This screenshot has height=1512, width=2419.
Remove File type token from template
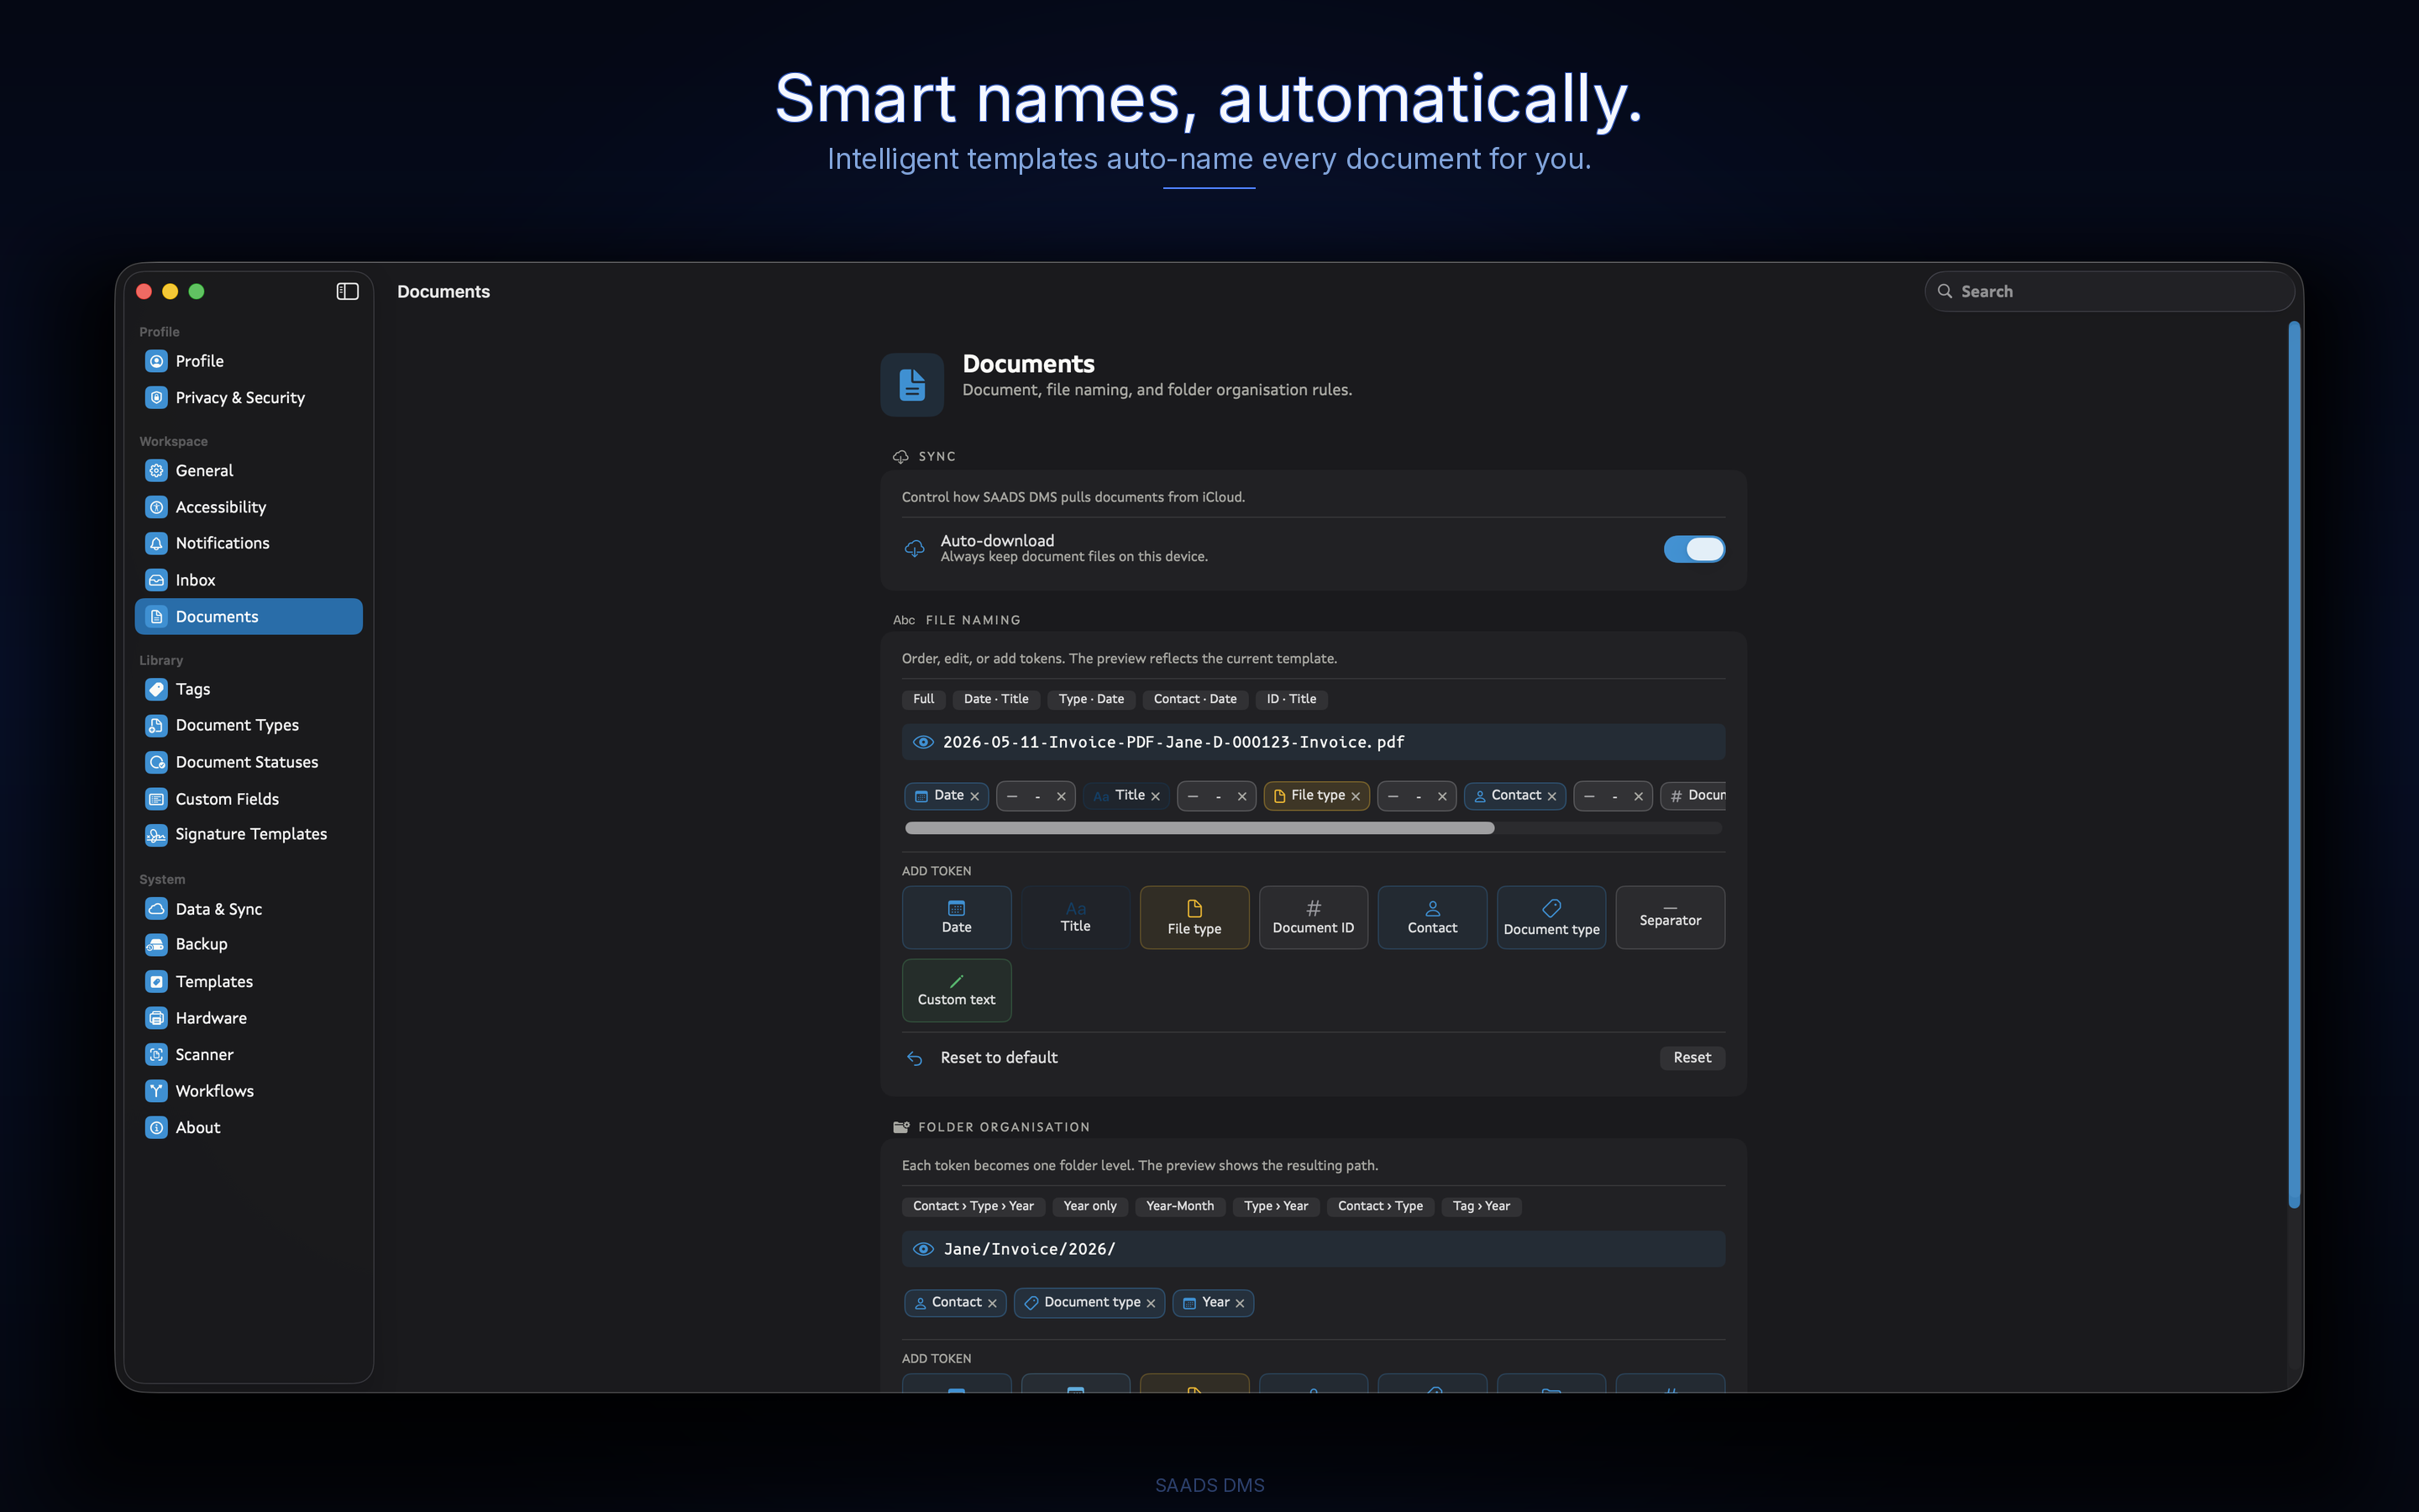1356,796
